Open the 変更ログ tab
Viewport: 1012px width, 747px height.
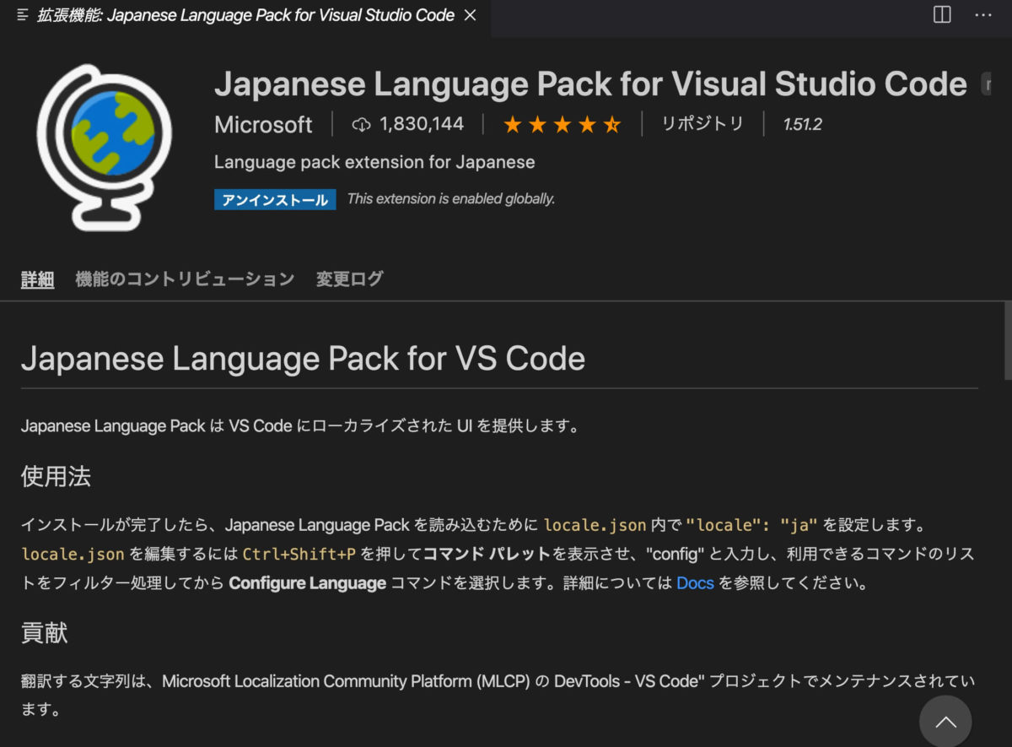(x=349, y=279)
